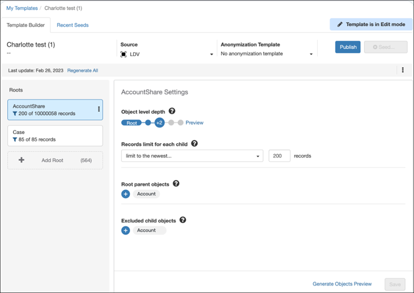The width and height of the screenshot is (414, 293).
Task: Click the My Templates breadcrumb link
Action: [x=22, y=8]
